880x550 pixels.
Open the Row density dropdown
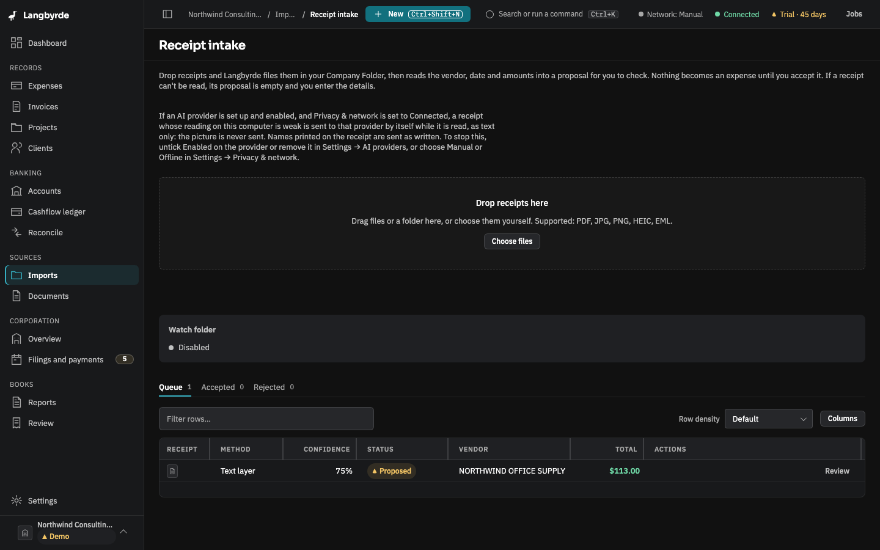pyautogui.click(x=768, y=419)
